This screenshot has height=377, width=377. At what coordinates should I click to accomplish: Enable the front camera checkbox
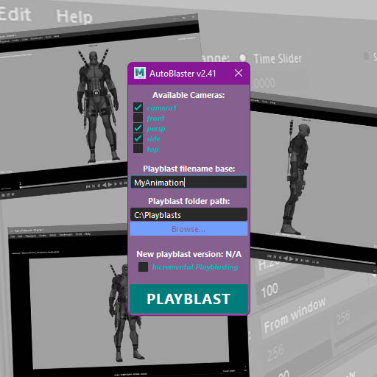[138, 118]
